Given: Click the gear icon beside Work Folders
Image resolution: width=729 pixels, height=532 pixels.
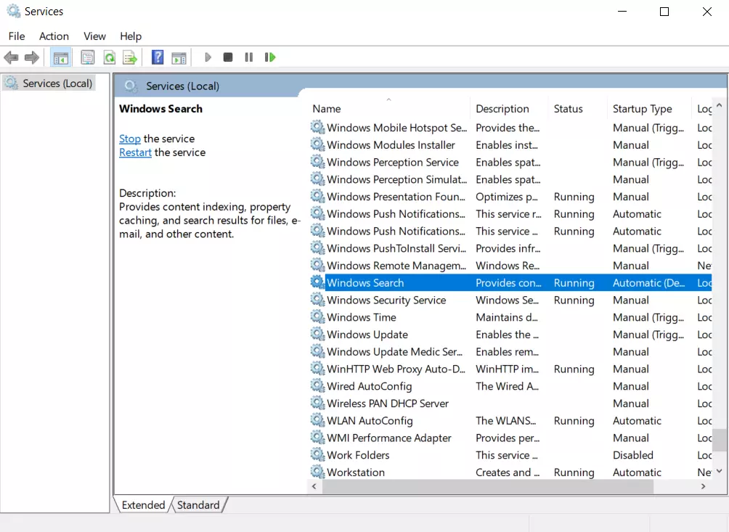Looking at the screenshot, I should tap(317, 455).
